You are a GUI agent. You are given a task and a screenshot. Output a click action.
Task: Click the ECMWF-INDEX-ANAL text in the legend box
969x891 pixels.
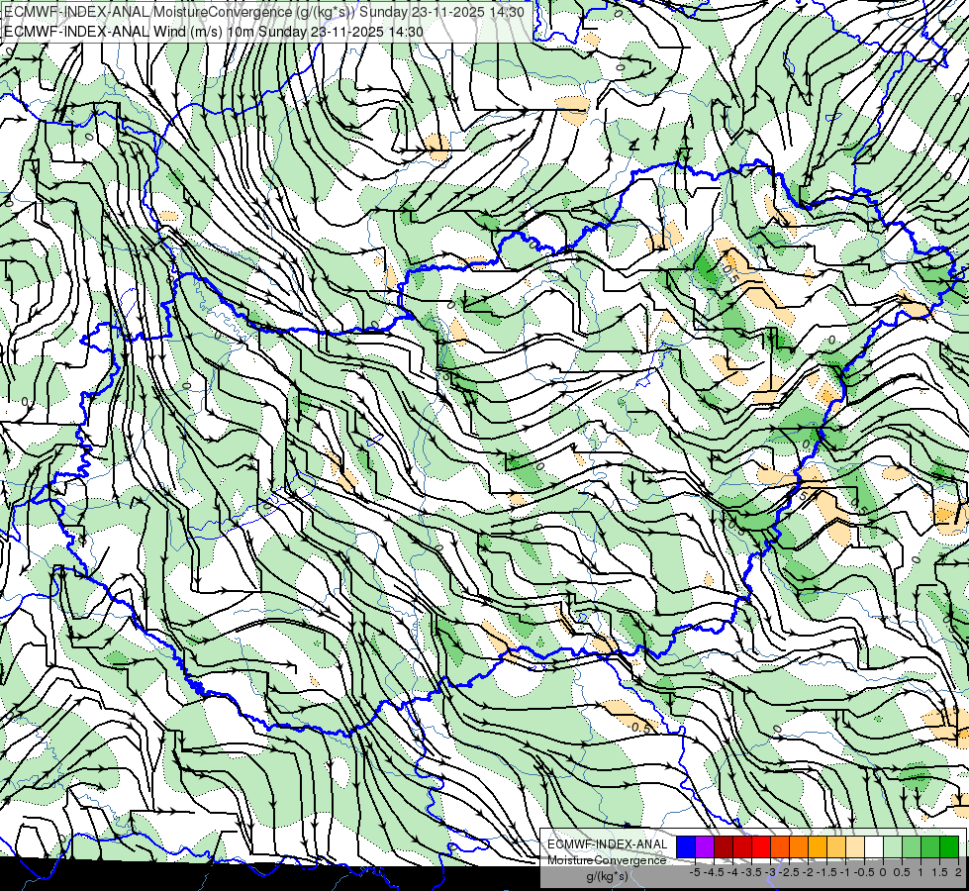click(x=608, y=844)
